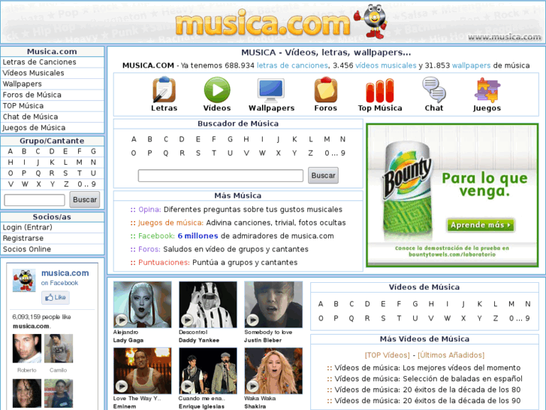This screenshot has width=546, height=410.
Task: Go to TOP Música in sidebar
Action: pos(23,106)
